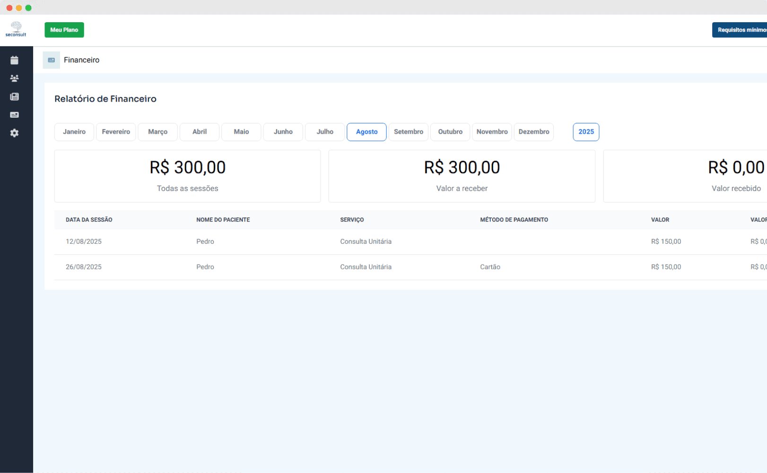Switch to Janeiro month tab
The image size is (767, 473).
[x=74, y=132]
